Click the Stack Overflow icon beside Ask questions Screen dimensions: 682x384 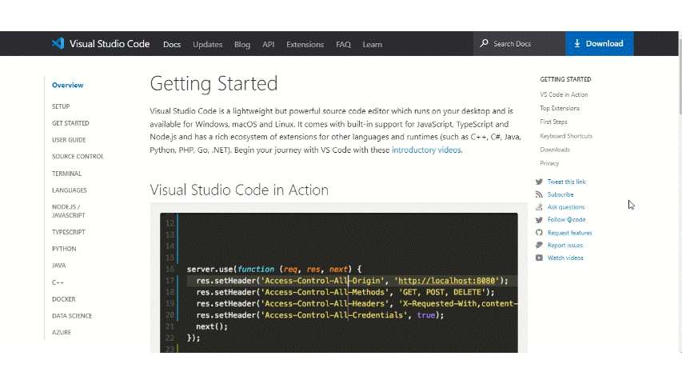click(x=540, y=207)
